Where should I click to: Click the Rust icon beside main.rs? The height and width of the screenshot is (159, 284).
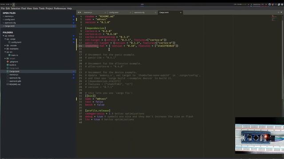coord(9,55)
